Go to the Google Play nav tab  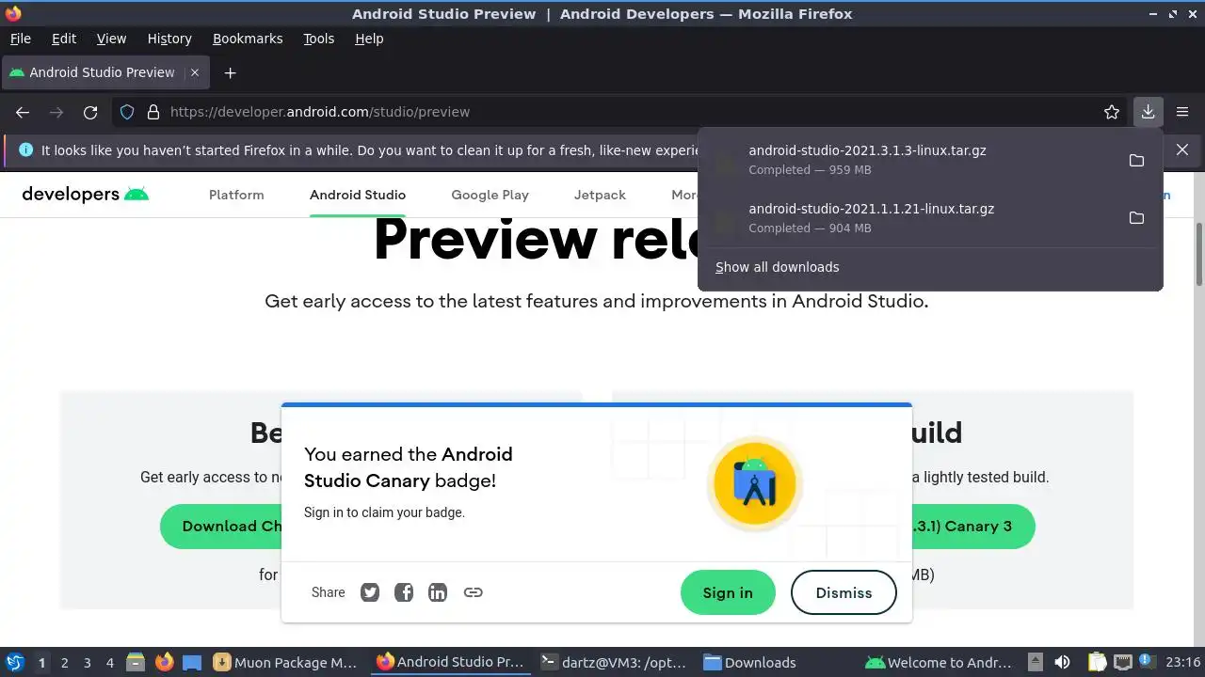(x=490, y=195)
